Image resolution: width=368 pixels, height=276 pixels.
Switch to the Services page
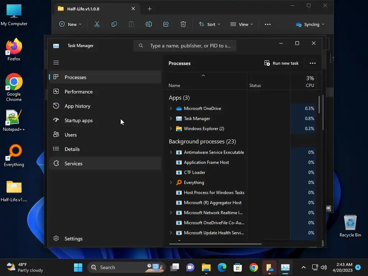pos(105,164)
